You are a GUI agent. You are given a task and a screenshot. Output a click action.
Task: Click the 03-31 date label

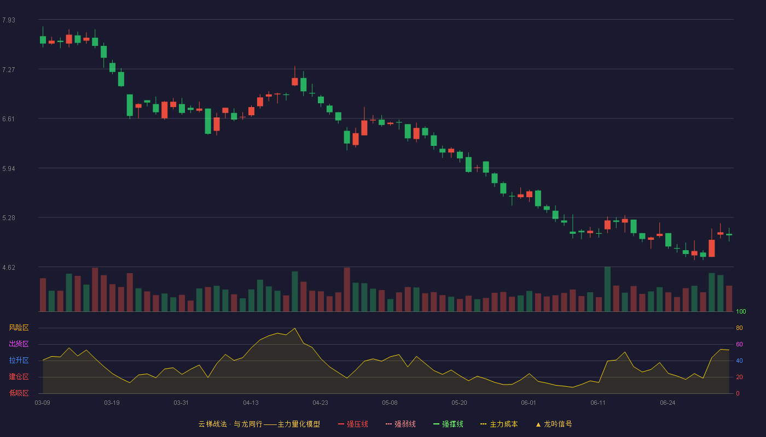pos(181,403)
